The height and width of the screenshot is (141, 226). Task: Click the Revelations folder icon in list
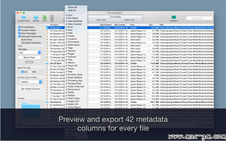(x=47, y=102)
